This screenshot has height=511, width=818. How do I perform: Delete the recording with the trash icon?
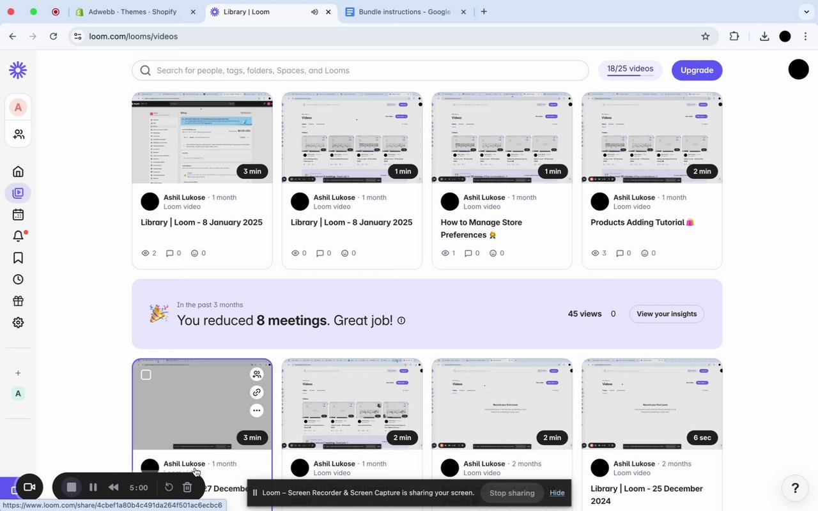pyautogui.click(x=187, y=487)
